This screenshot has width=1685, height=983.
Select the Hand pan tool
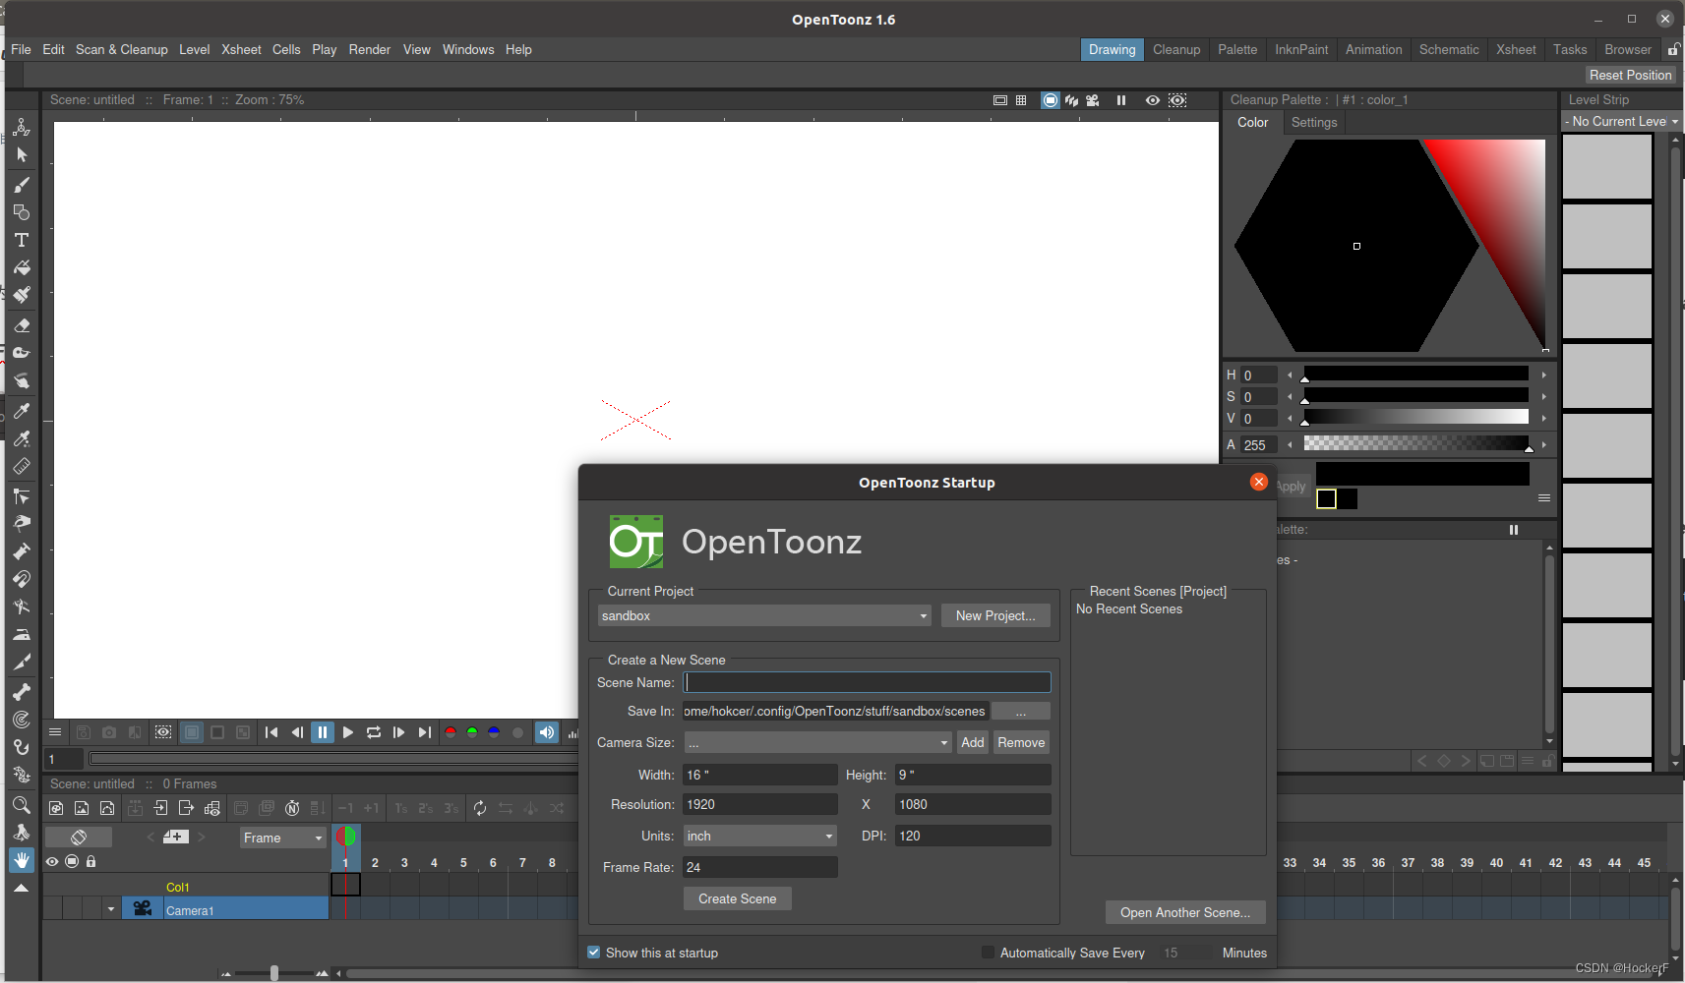tap(22, 861)
